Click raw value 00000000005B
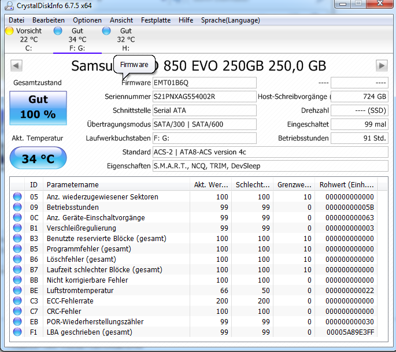Screen dimensions: 396x352 pos(350,207)
